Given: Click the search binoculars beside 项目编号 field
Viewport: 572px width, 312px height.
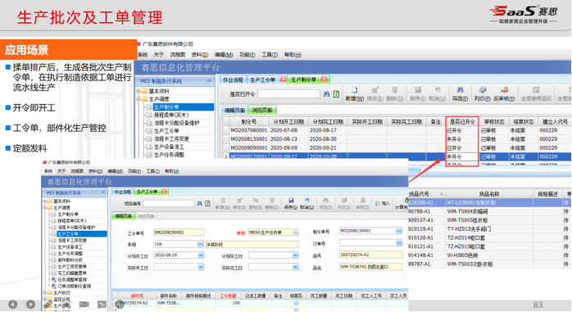Looking at the screenshot, I should pos(199,203).
